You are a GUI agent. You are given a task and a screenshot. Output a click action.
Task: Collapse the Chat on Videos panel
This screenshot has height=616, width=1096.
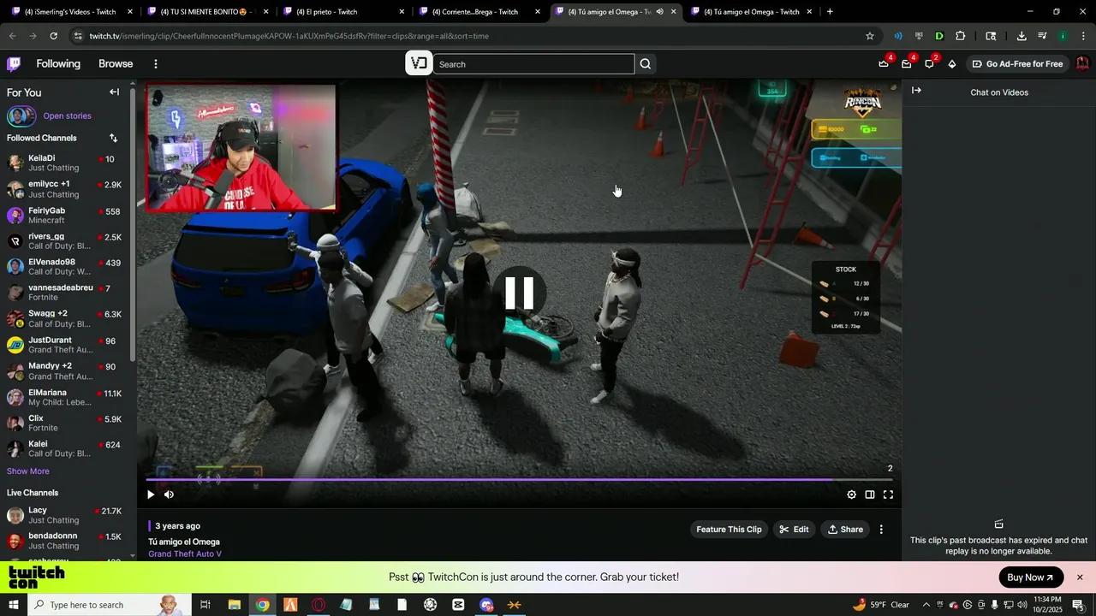pyautogui.click(x=916, y=91)
